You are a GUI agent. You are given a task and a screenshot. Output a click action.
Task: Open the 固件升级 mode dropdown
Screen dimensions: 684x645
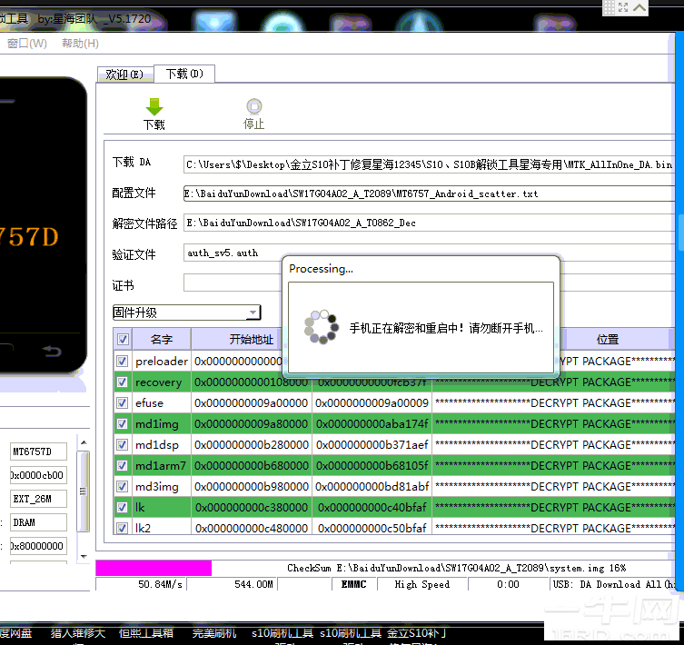click(186, 313)
